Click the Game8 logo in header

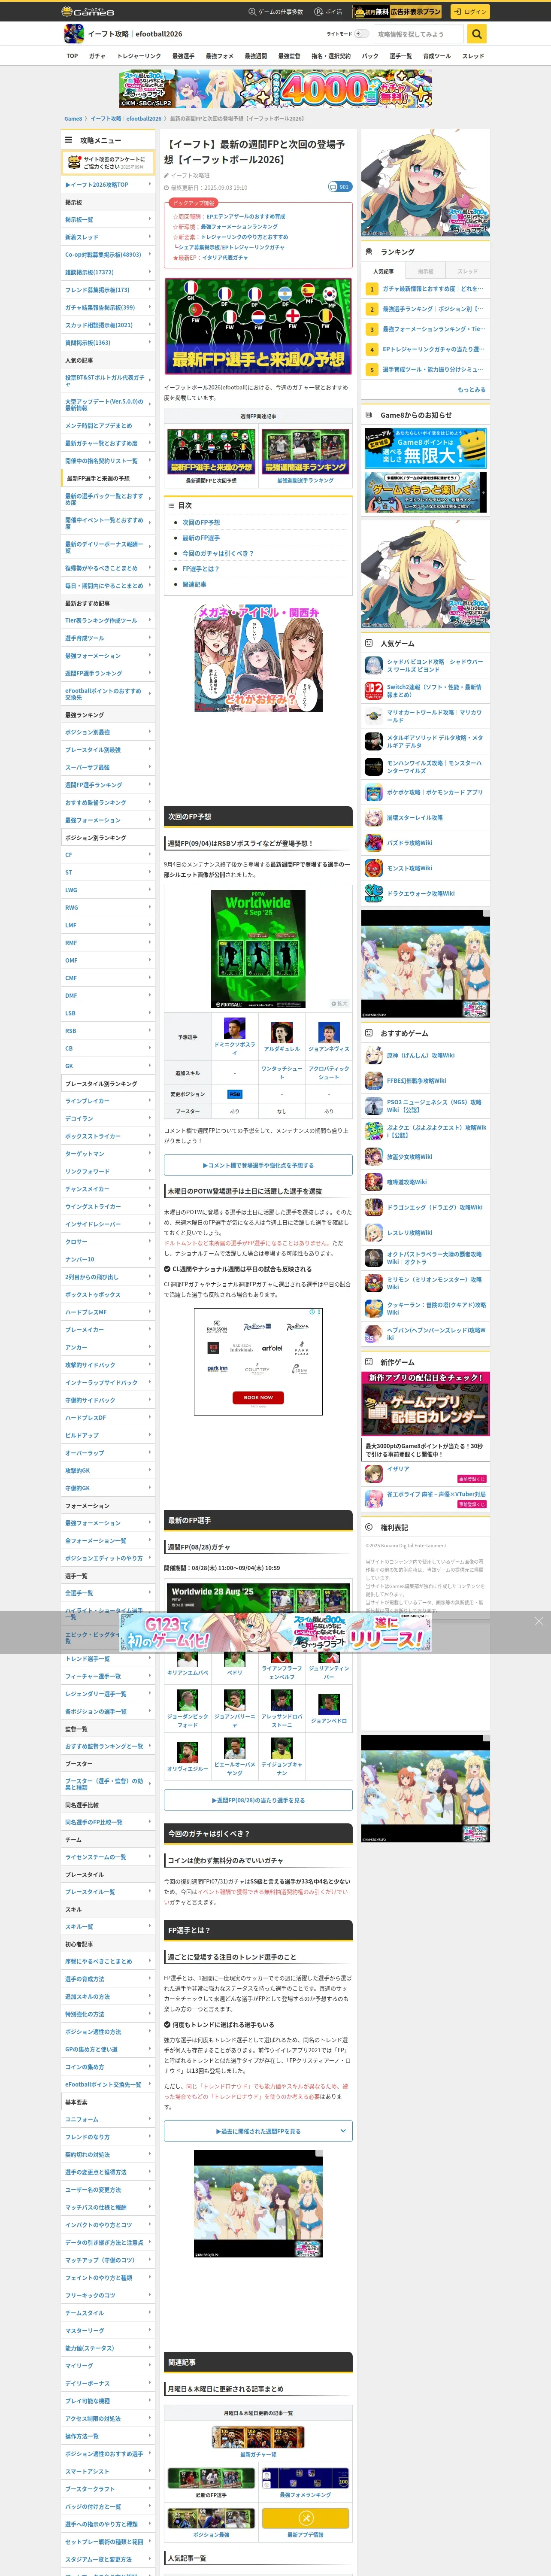[88, 11]
